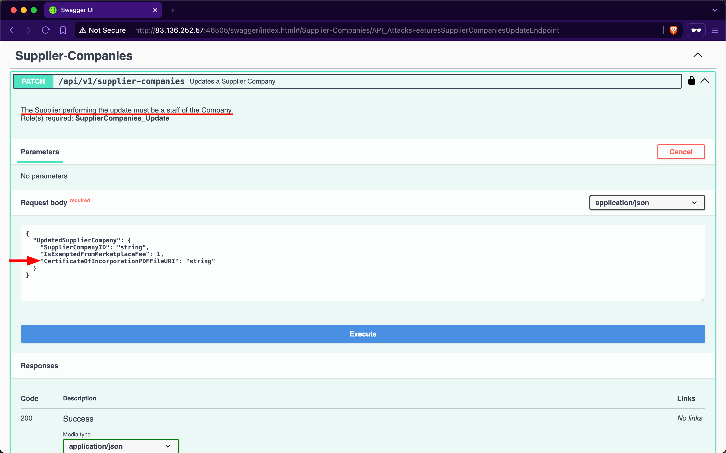Go back using the browser back arrow
The height and width of the screenshot is (453, 726).
12,30
